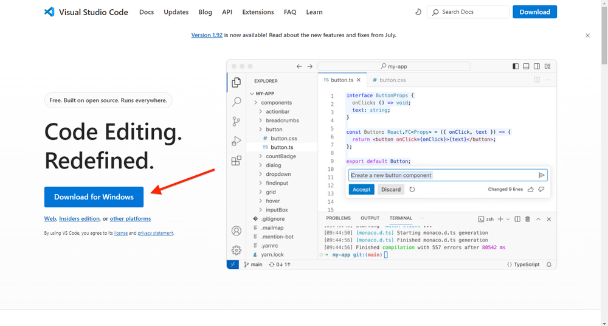Switch to the PROBLEMS panel tab
The image size is (608, 326).
click(338, 218)
